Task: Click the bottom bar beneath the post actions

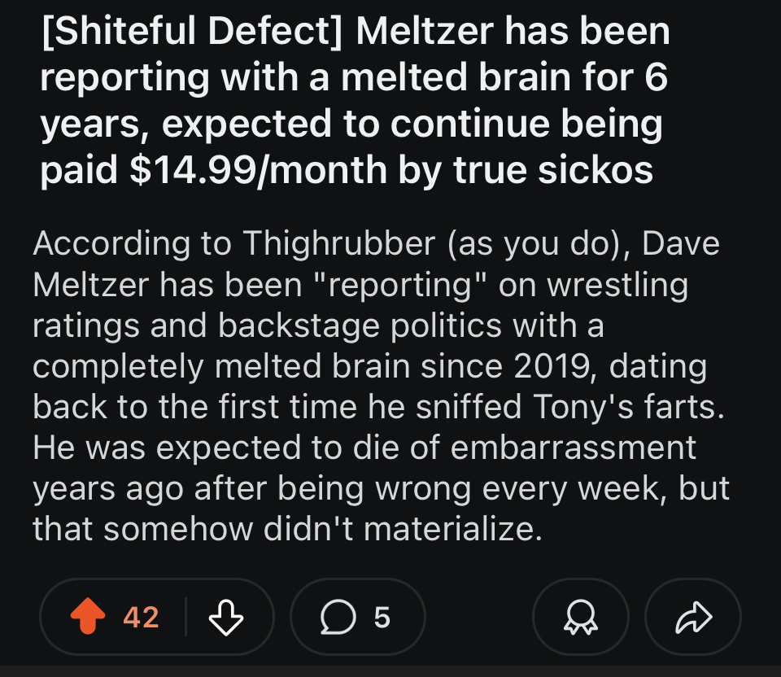Action: coord(390,671)
